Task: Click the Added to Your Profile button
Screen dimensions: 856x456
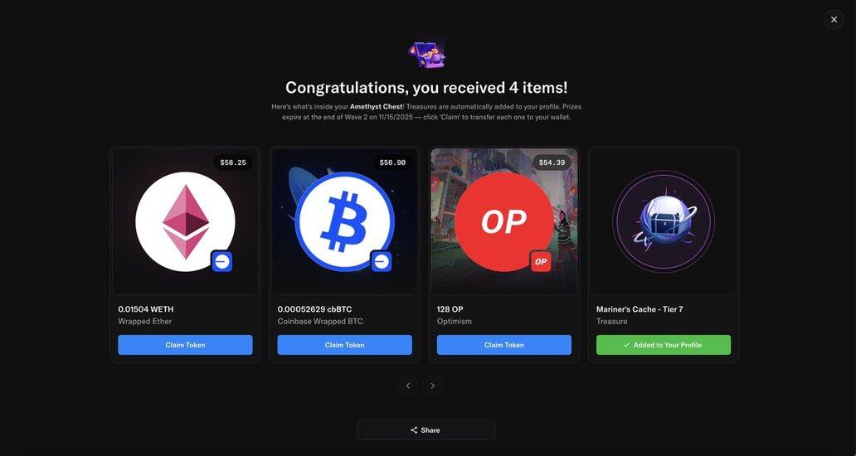Action: (x=664, y=345)
